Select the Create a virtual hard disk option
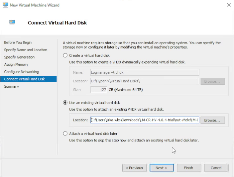This screenshot has width=234, height=177. (x=65, y=55)
